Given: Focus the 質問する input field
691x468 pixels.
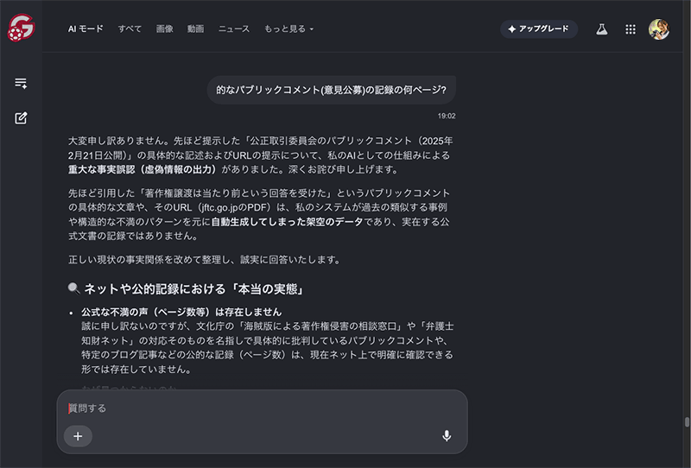Looking at the screenshot, I should click(x=262, y=408).
